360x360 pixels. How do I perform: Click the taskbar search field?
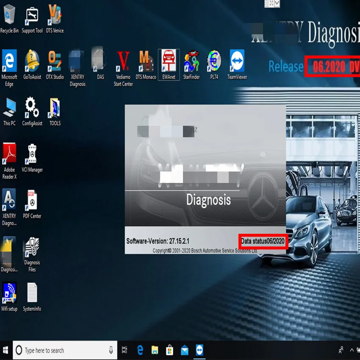coord(59,350)
